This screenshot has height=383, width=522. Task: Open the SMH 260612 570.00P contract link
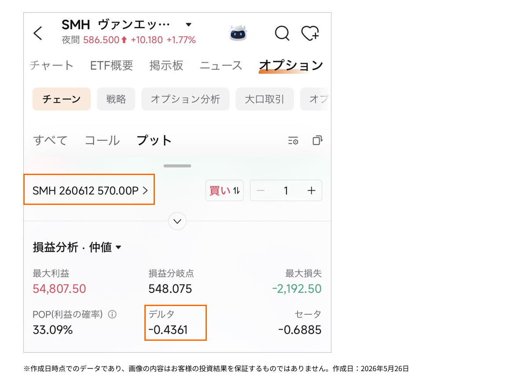pos(89,190)
